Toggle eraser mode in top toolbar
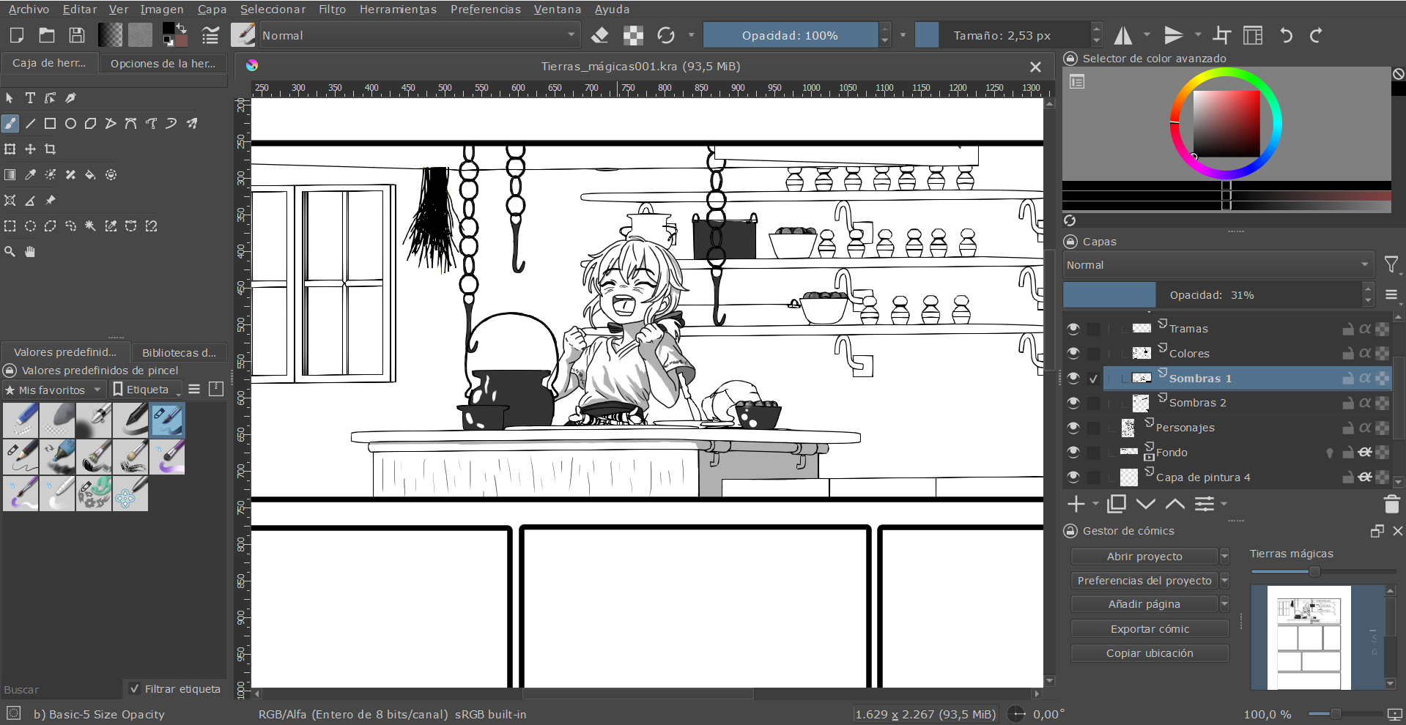The image size is (1406, 725). click(x=599, y=35)
